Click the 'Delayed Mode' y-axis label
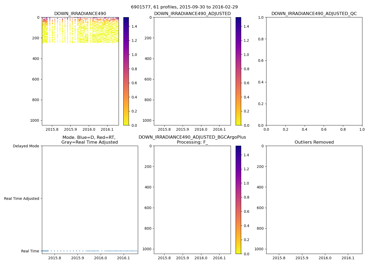 pos(26,146)
